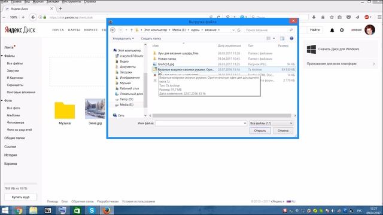Go back in the file dialog
This screenshot has width=383, height=215.
click(113, 30)
